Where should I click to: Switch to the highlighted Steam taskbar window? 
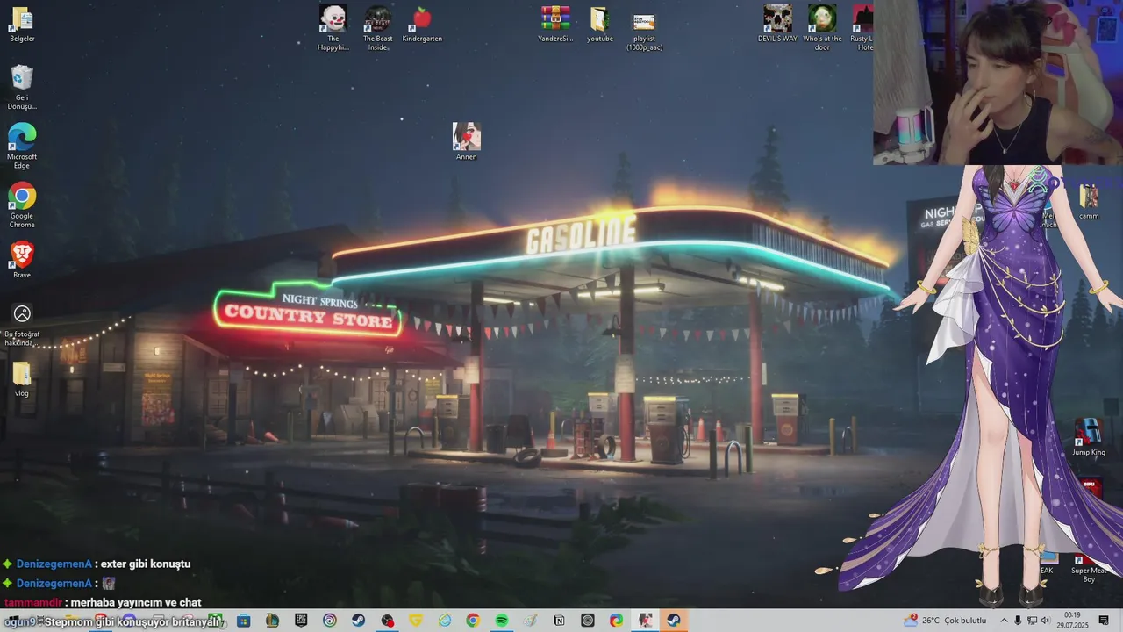(674, 621)
